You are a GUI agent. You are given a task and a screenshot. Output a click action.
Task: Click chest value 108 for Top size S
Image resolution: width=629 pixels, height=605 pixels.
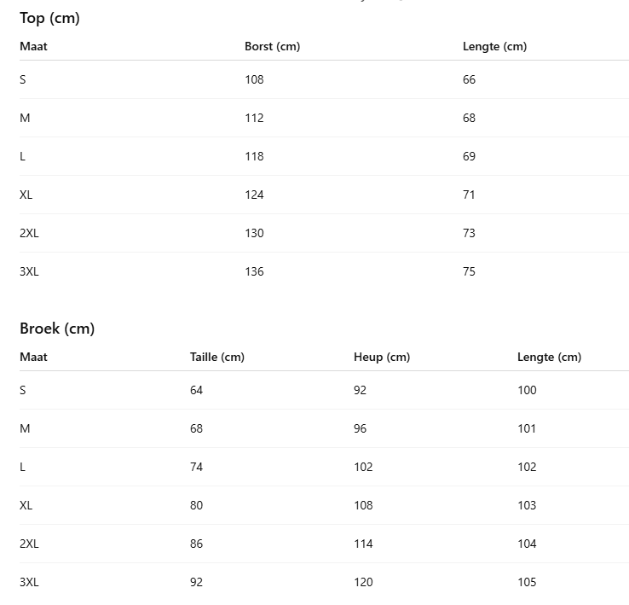click(x=254, y=79)
